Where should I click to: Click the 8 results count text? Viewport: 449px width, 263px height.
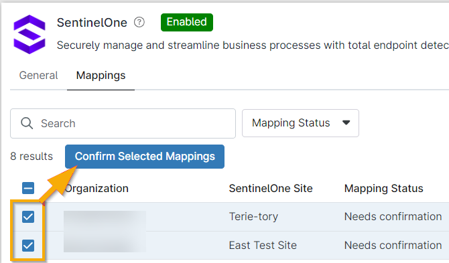tap(31, 157)
